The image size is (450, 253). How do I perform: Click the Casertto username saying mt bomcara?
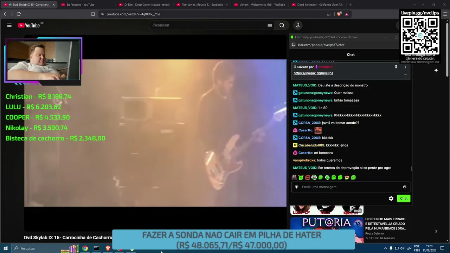point(305,153)
